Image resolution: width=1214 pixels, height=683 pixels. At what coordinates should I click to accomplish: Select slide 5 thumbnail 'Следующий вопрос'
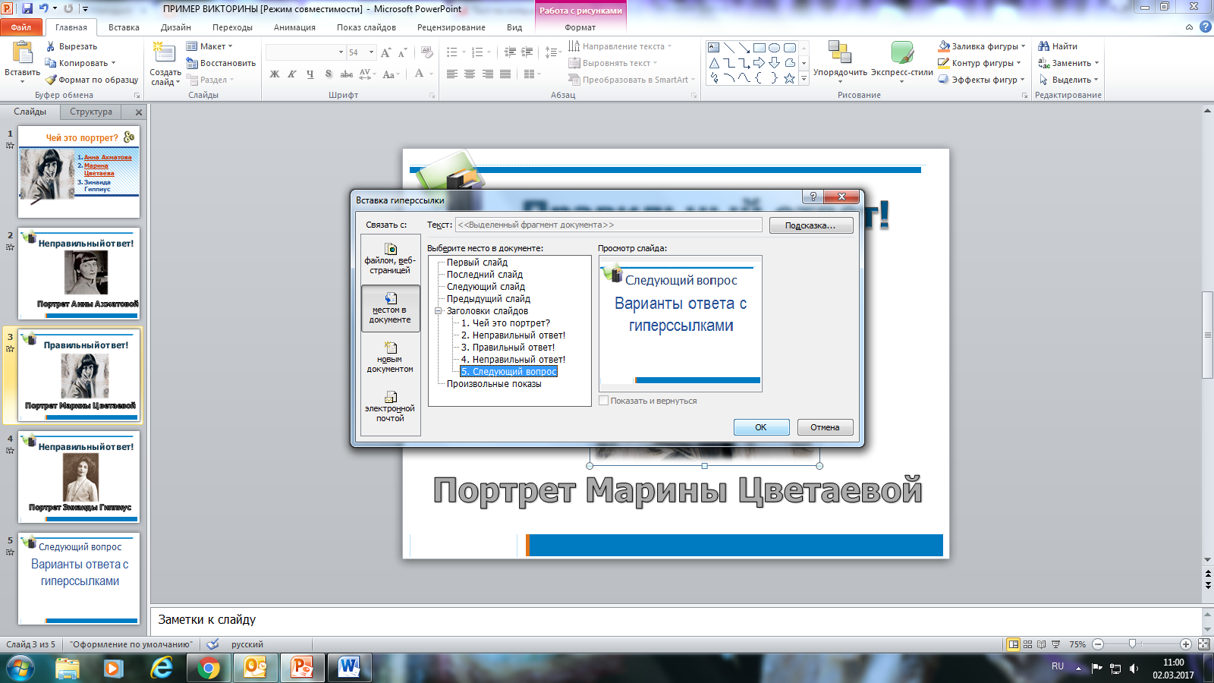79,578
